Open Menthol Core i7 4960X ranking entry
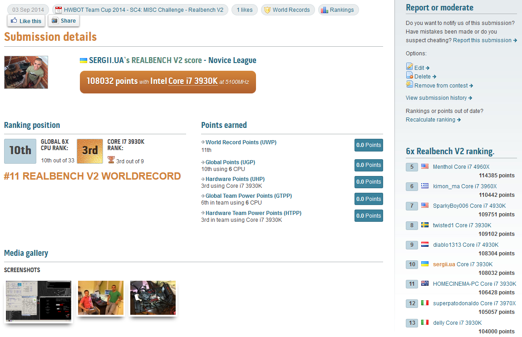 (461, 167)
